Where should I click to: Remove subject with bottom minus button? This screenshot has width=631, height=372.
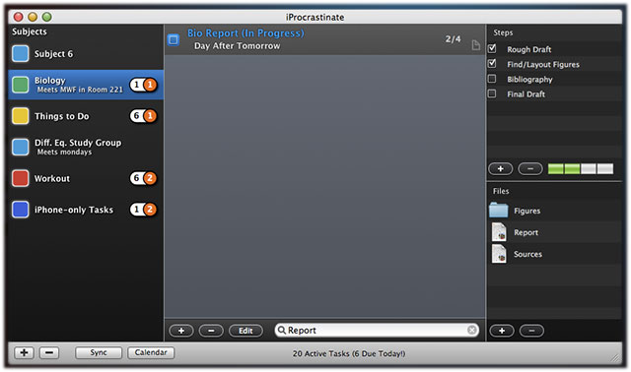(x=49, y=352)
